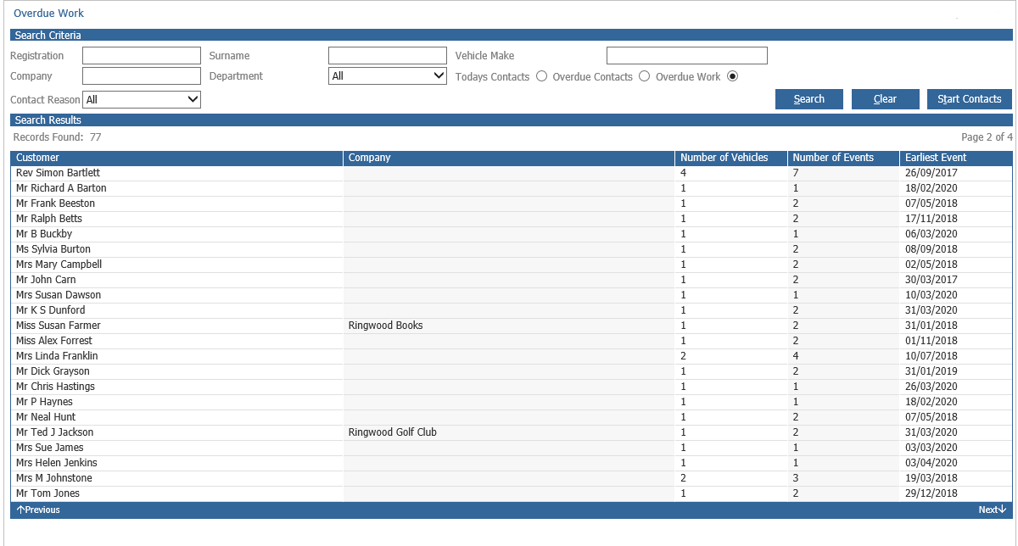Image resolution: width=1018 pixels, height=546 pixels.
Task: Expand the Contact Reason dropdown
Action: coord(142,99)
